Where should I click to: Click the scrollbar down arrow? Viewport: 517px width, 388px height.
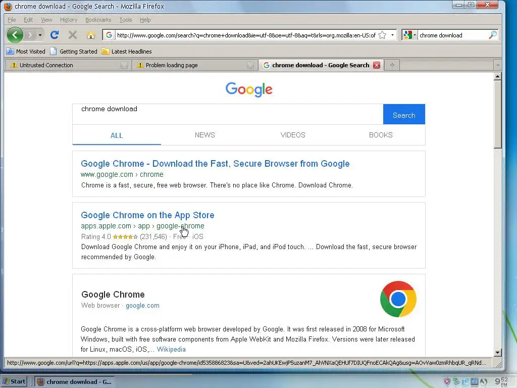pyautogui.click(x=497, y=352)
